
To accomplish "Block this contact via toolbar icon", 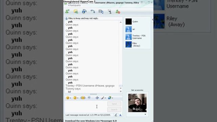I will tap(118, 12).
